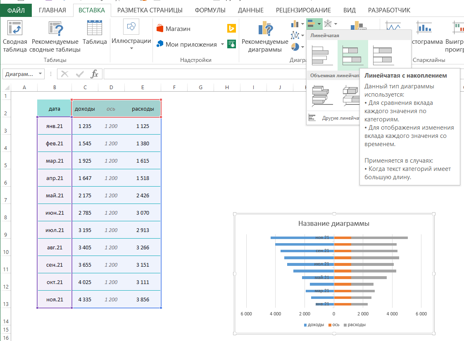
Task: Open the pie chart type dropdown
Action: tap(303, 47)
